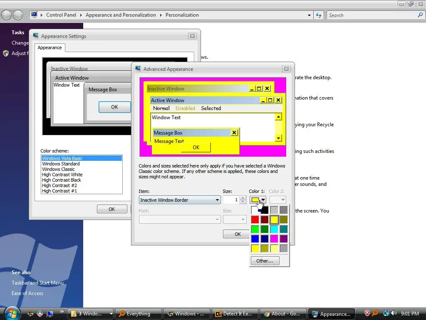The width and height of the screenshot is (426, 320).
Task: Open the Windows Start orb
Action: tap(11, 313)
